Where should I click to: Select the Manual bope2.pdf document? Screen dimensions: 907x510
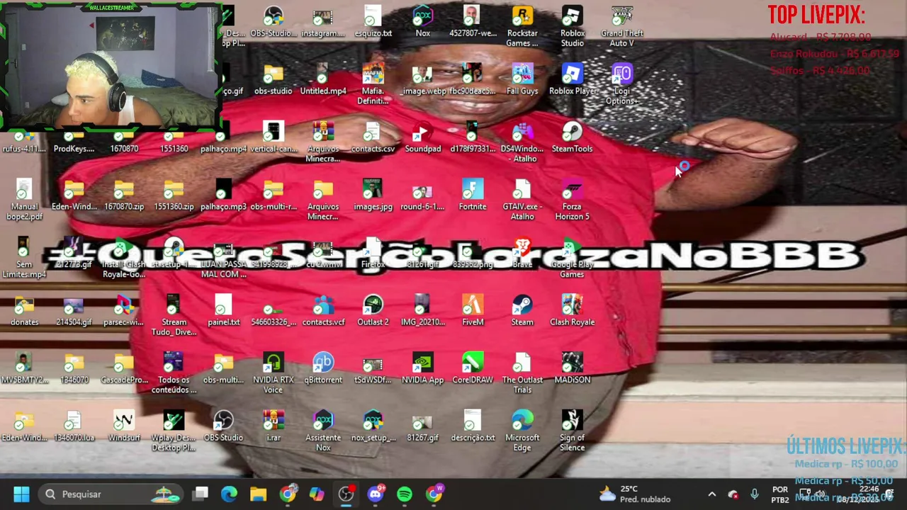(24, 200)
